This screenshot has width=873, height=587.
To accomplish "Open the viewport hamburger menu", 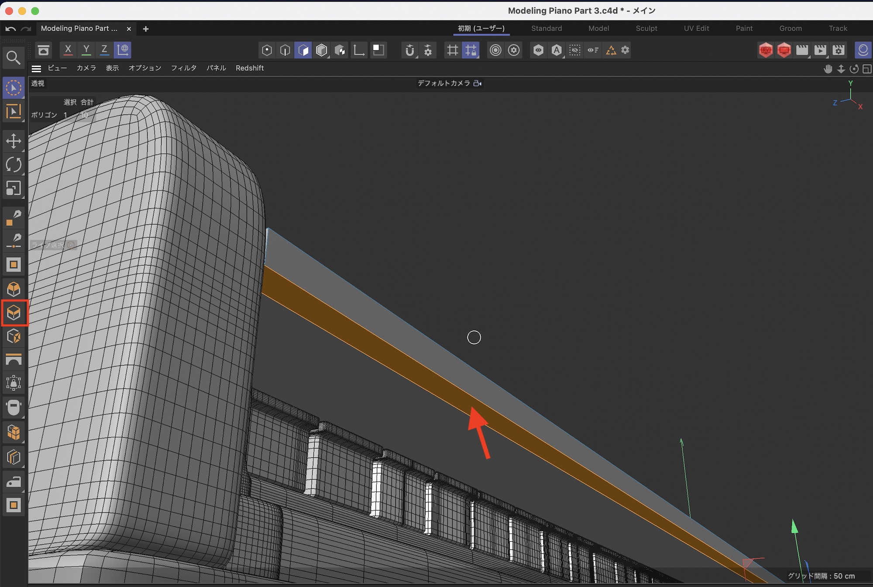I will pos(36,69).
